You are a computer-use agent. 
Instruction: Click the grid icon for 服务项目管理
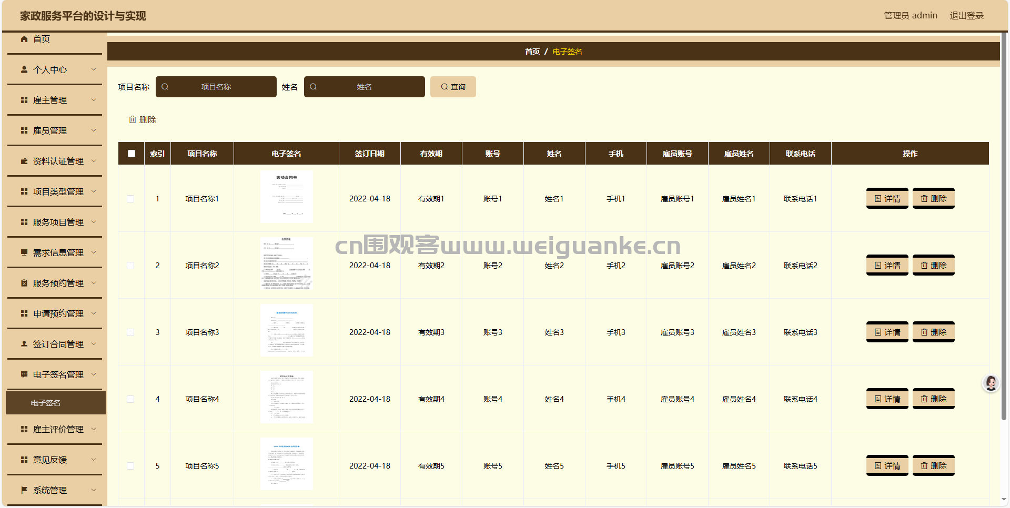(x=24, y=222)
